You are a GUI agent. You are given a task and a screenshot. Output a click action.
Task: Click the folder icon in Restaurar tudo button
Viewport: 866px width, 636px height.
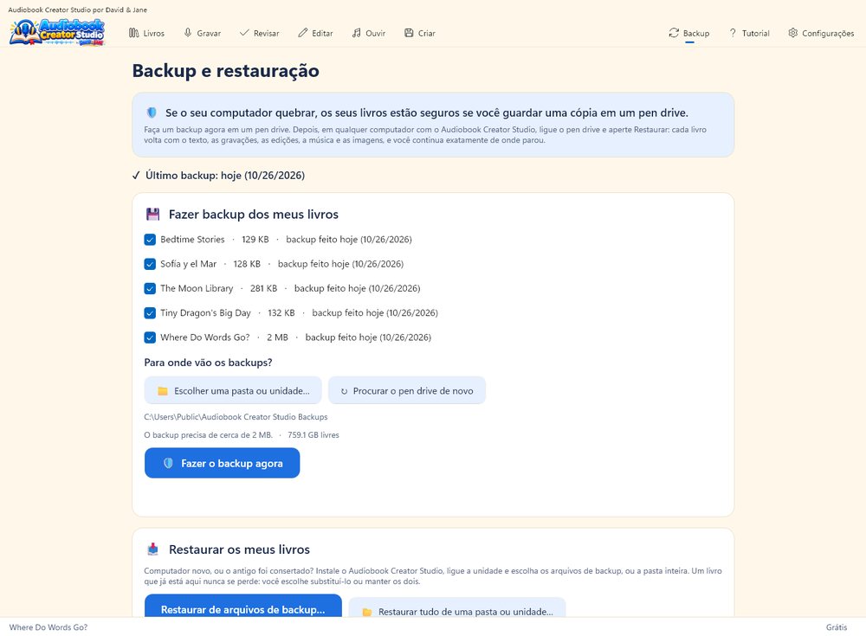(x=366, y=612)
